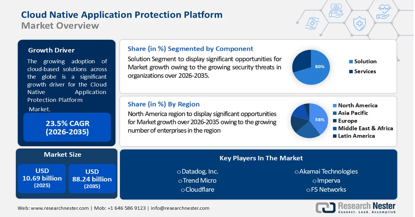Click the Middle East & Africa swatch
Image resolution: width=415 pixels, height=217 pixels.
335,129
